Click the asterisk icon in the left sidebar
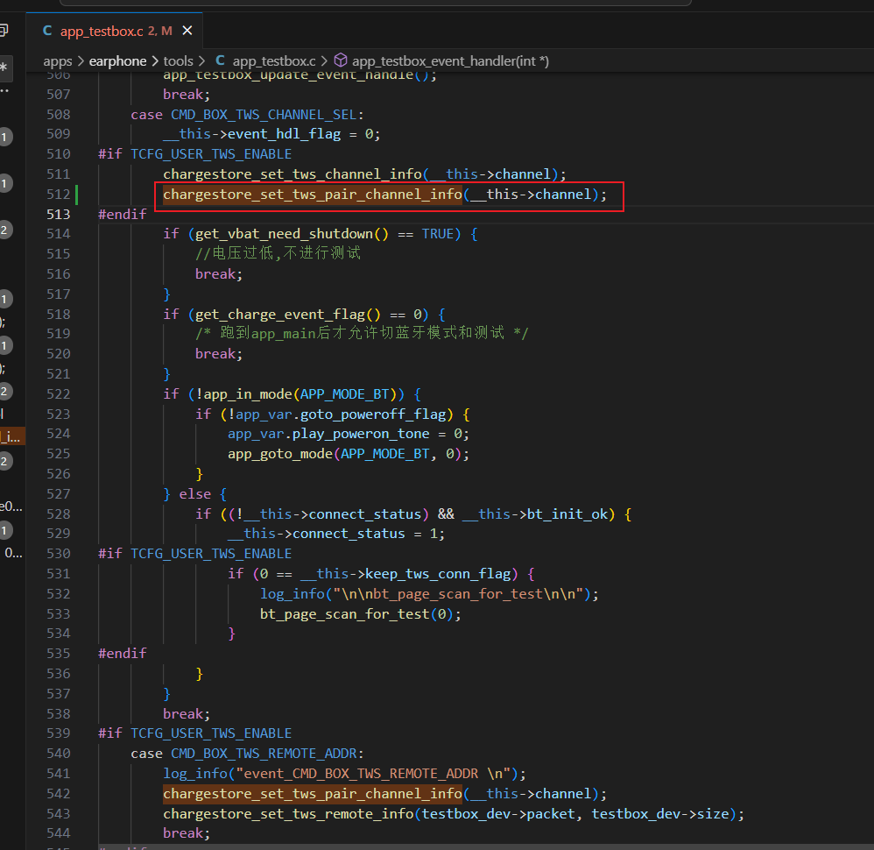The height and width of the screenshot is (850, 874). tap(4, 67)
